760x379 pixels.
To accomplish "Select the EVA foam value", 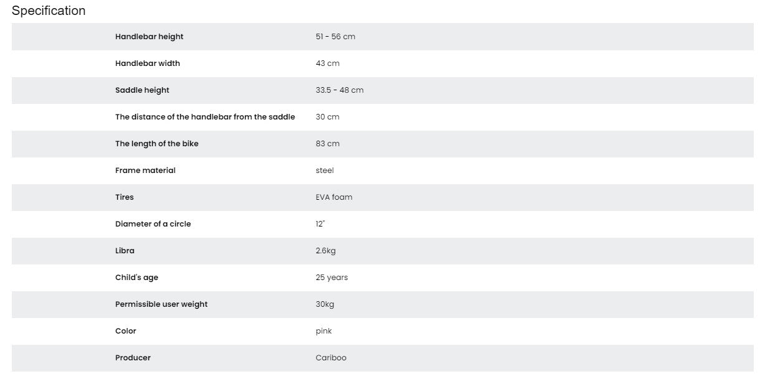I will [x=334, y=197].
